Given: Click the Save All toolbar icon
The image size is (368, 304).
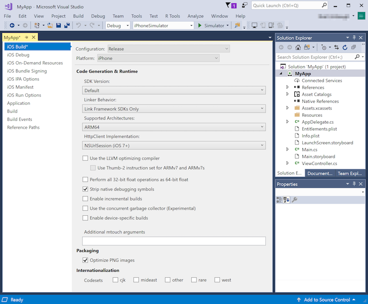Looking at the screenshot, I should coord(67,26).
